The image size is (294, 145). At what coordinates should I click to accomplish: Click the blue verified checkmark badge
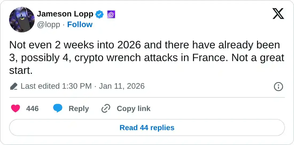100,14
